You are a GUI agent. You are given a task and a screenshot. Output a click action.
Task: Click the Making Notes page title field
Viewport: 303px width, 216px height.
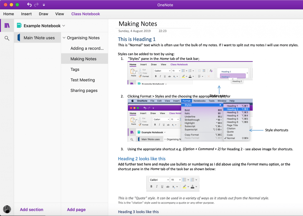[138, 24]
